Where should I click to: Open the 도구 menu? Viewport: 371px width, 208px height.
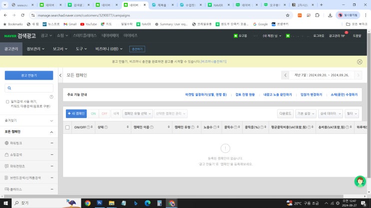pos(81,49)
